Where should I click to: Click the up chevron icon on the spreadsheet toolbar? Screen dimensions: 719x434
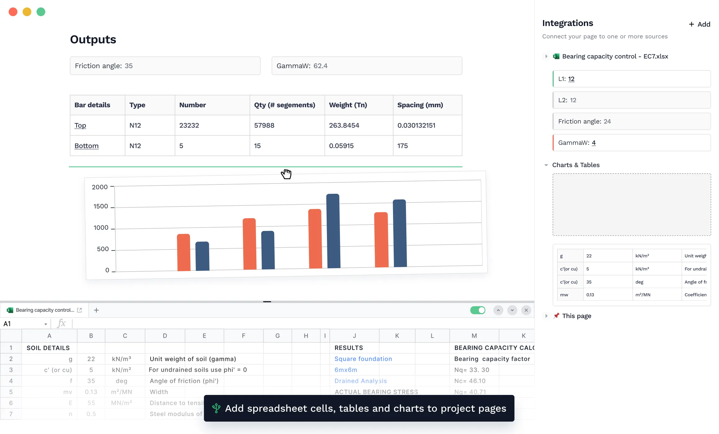point(498,310)
